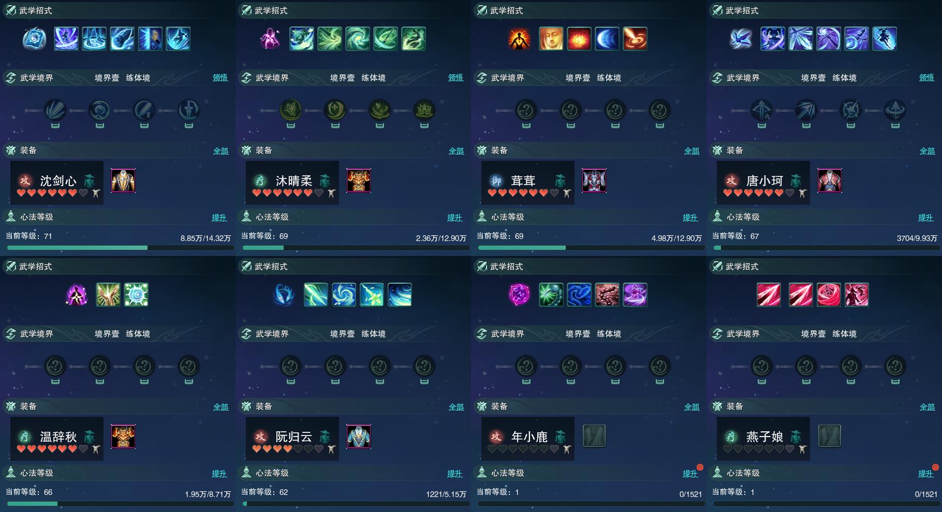Screen dimensions: 942x512
Task: Click the first locked realm node above 茸茸
Action: [x=526, y=110]
